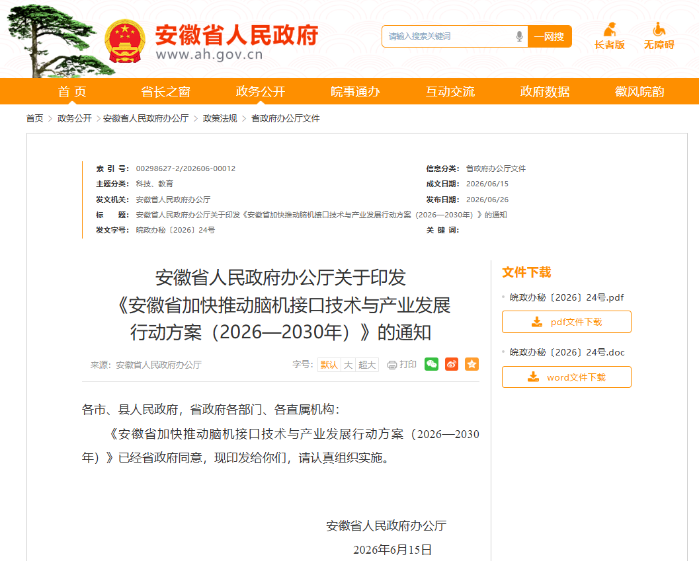The width and height of the screenshot is (699, 561).
Task: Share the article via WeChat icon
Action: pos(431,365)
